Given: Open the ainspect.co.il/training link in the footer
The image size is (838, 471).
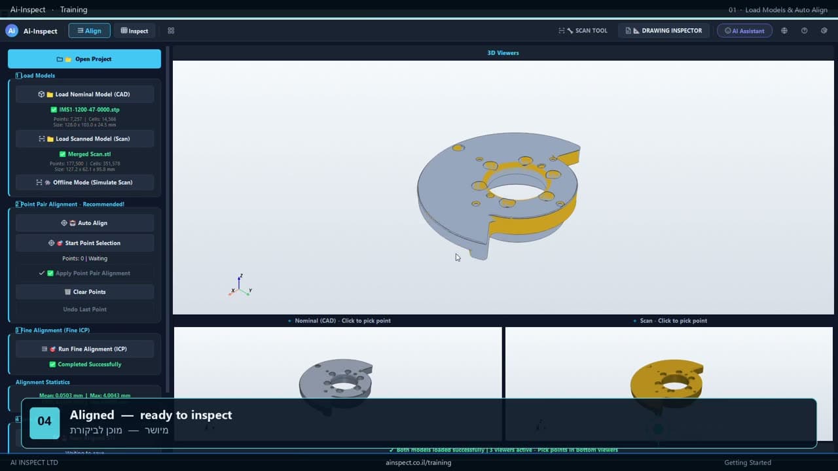Looking at the screenshot, I should click(x=418, y=462).
